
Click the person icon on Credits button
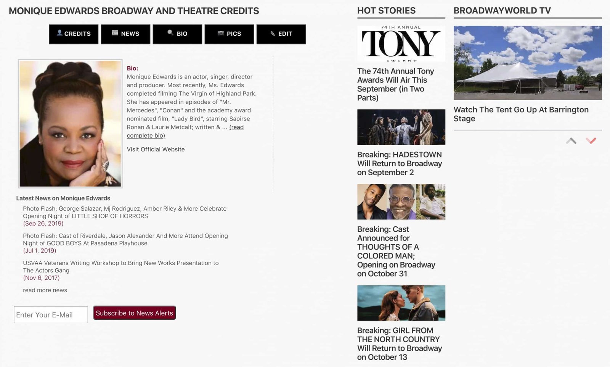click(x=59, y=33)
